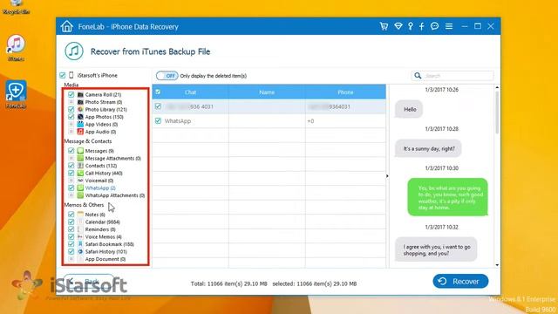
Task: Click the Camera Roll category icon
Action: pyautogui.click(x=80, y=95)
